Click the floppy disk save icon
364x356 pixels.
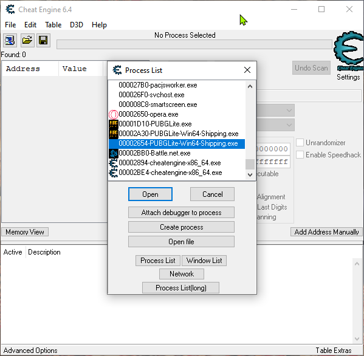click(43, 40)
